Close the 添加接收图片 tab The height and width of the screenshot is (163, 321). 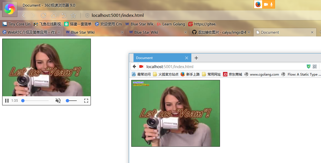tap(249, 32)
